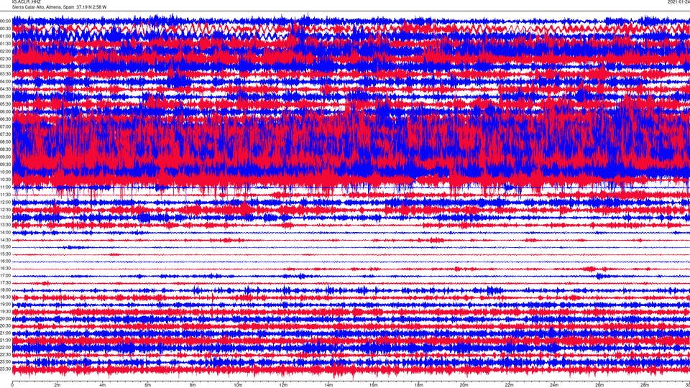
Task: Select the 14:30 time row label
Action: [x=6, y=240]
